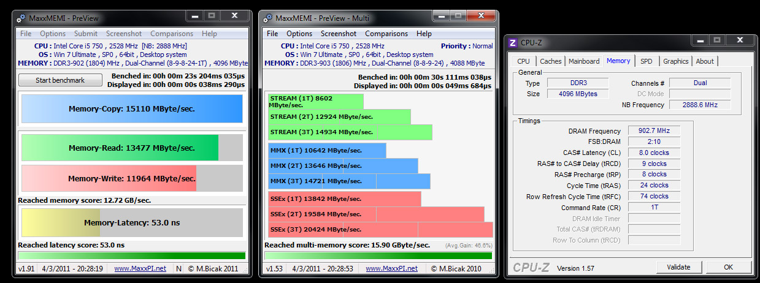Click the STREAM (2T) 12924 result bar
This screenshot has width=760, height=283.
pyautogui.click(x=339, y=117)
